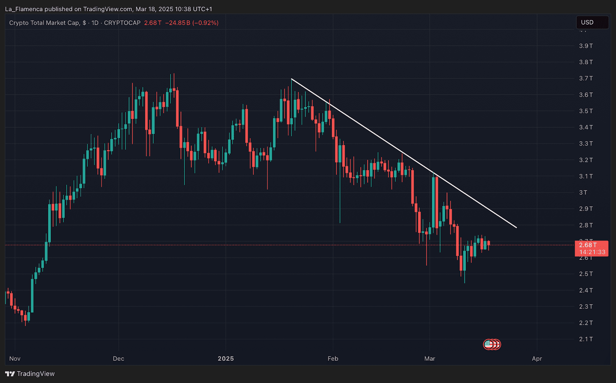Click the 1D interval label
616x383 pixels.
pos(95,23)
